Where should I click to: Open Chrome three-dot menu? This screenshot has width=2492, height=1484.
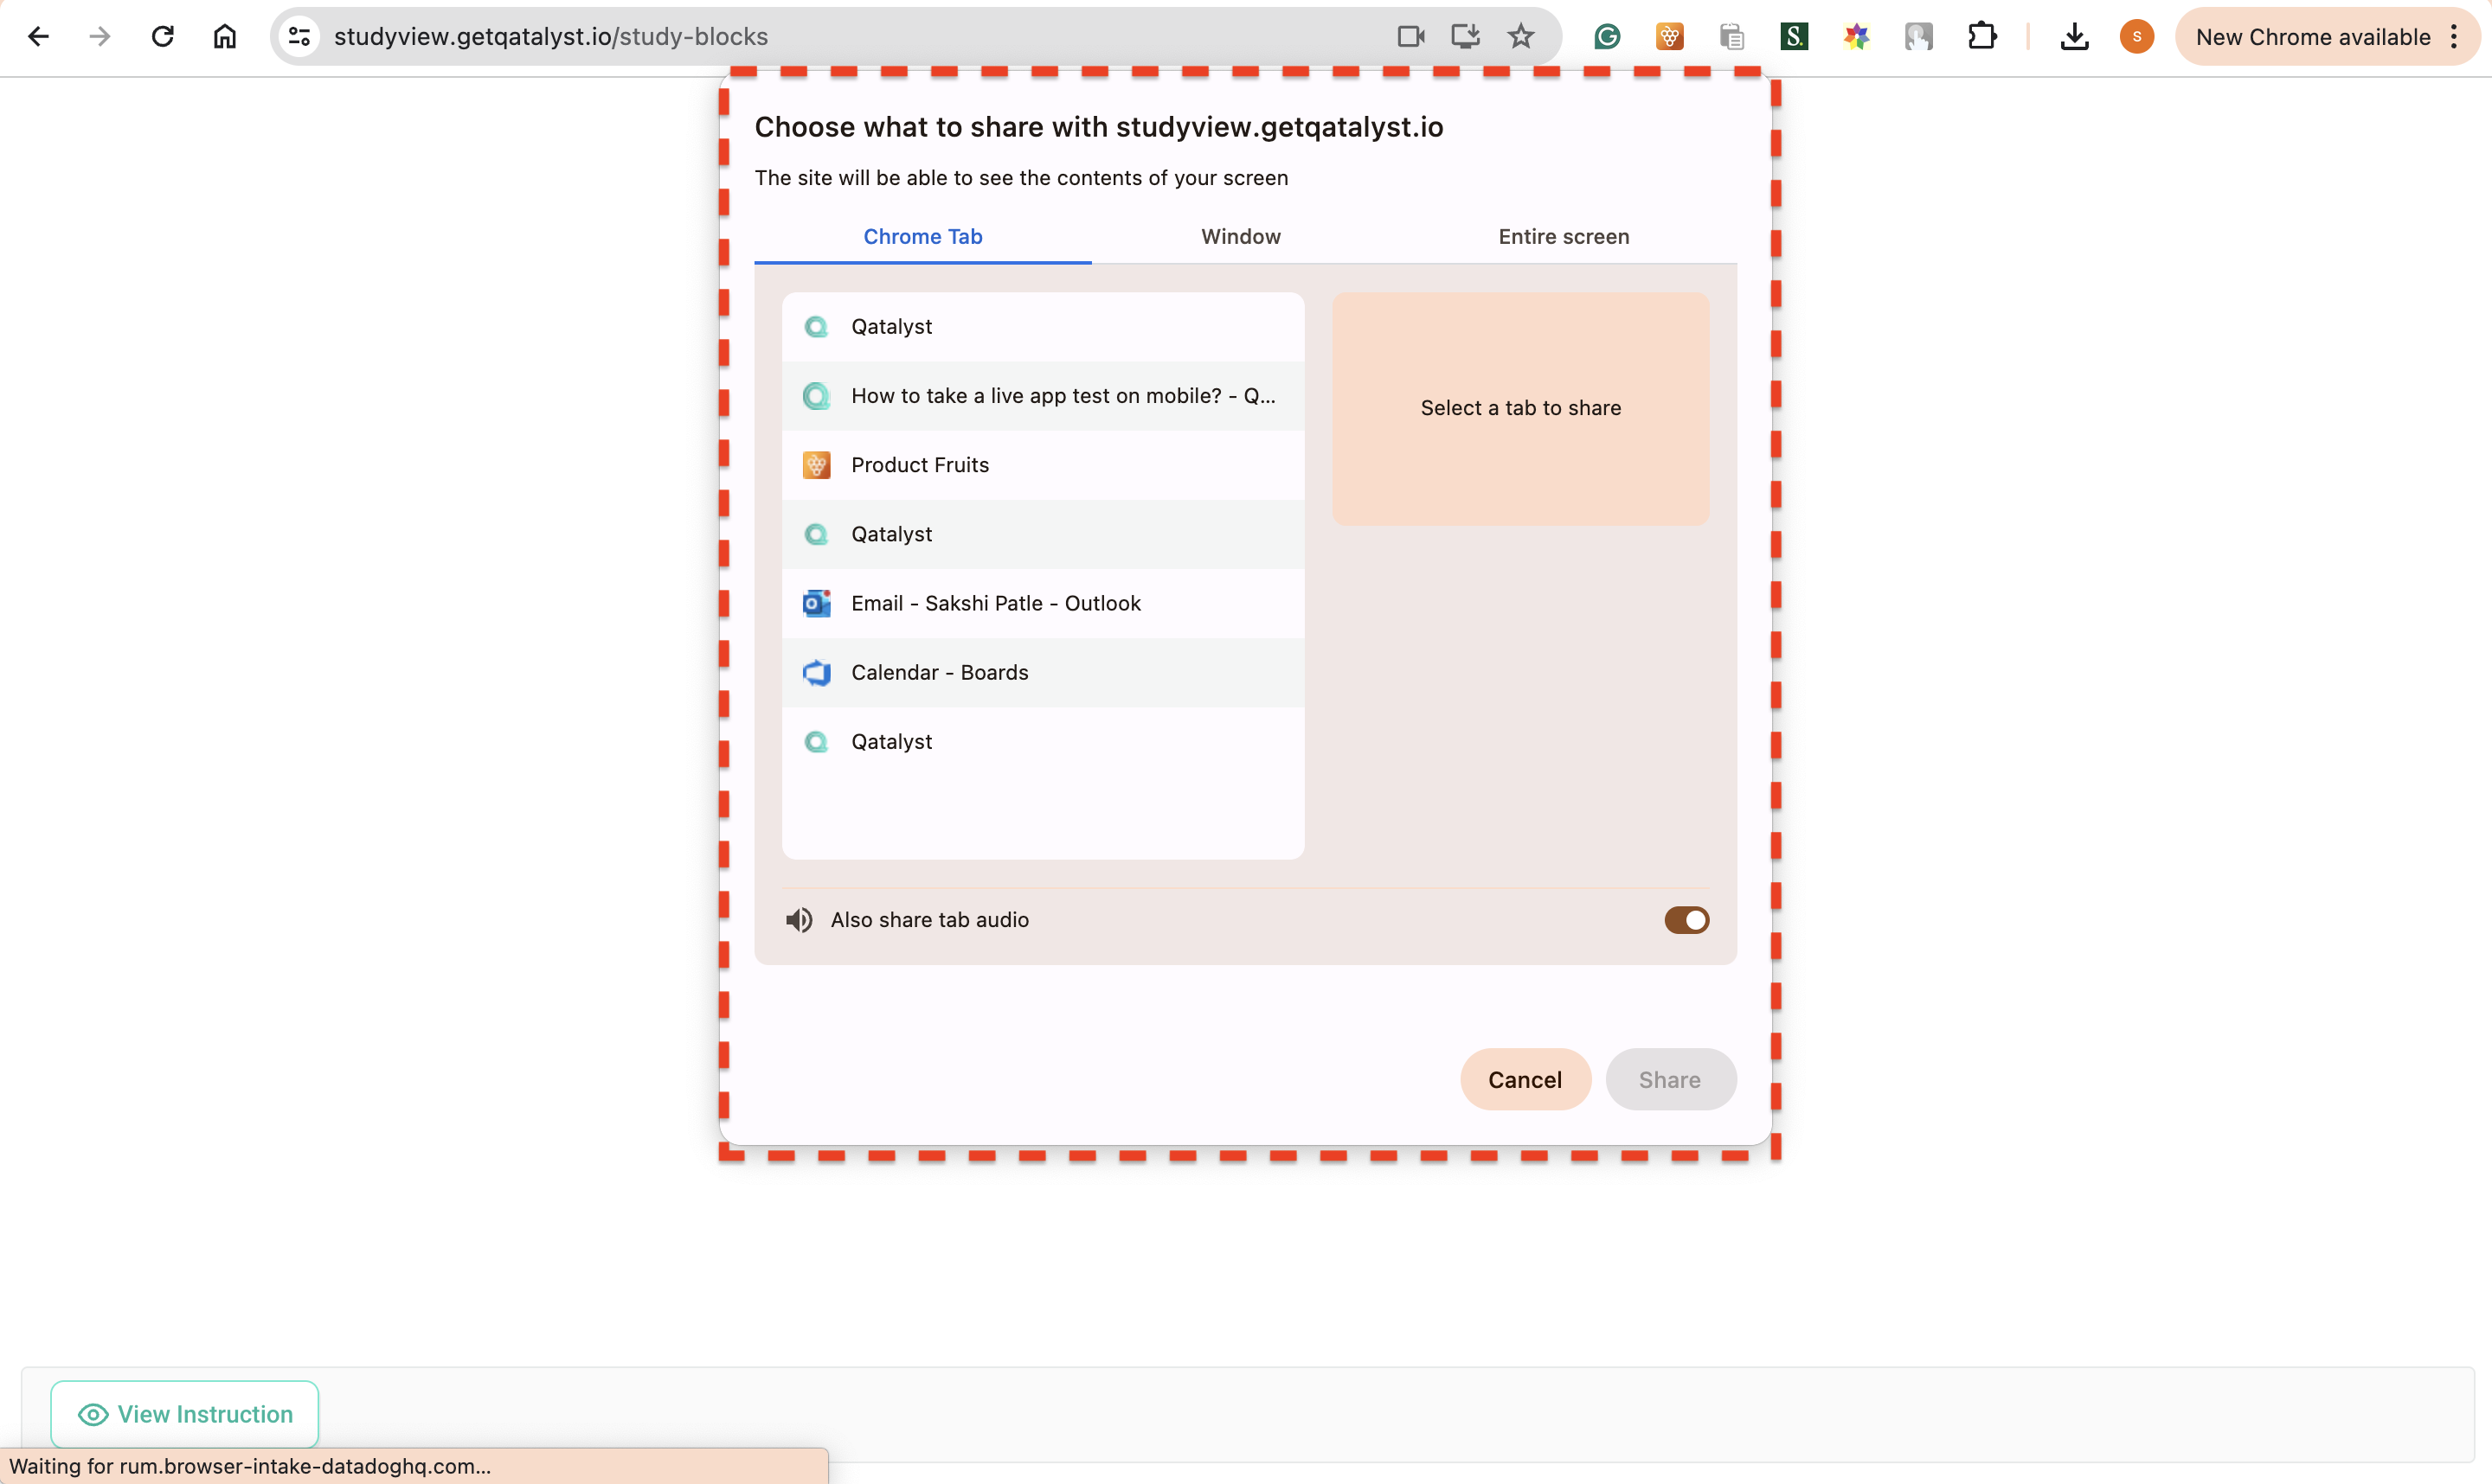(2454, 37)
